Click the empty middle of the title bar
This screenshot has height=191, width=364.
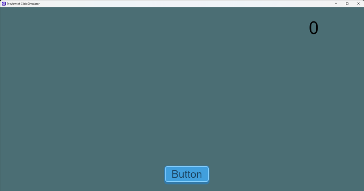tap(186, 4)
